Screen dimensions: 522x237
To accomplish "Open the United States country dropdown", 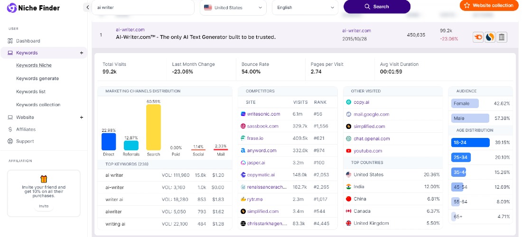I will pos(233,8).
